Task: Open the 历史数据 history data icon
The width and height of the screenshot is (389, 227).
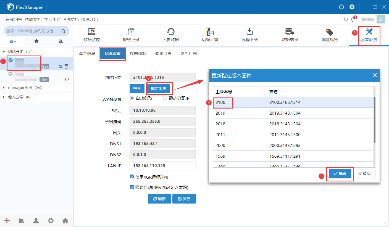Action: [170, 32]
